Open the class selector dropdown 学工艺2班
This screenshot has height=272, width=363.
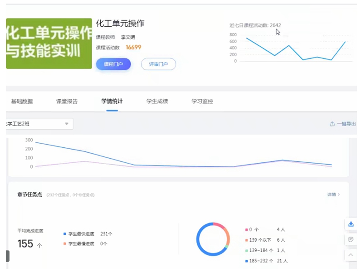coord(39,124)
